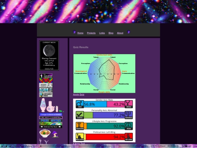Click the 'dirty mind' blinkie banner
This screenshot has width=197, height=148.
51,118
